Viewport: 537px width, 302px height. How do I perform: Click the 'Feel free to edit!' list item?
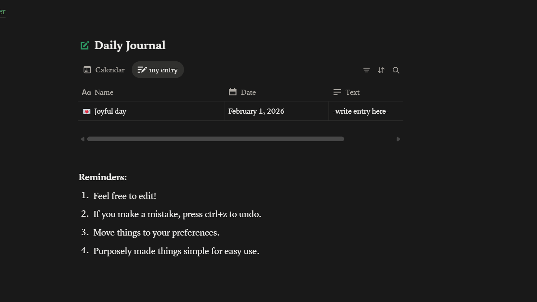[125, 196]
